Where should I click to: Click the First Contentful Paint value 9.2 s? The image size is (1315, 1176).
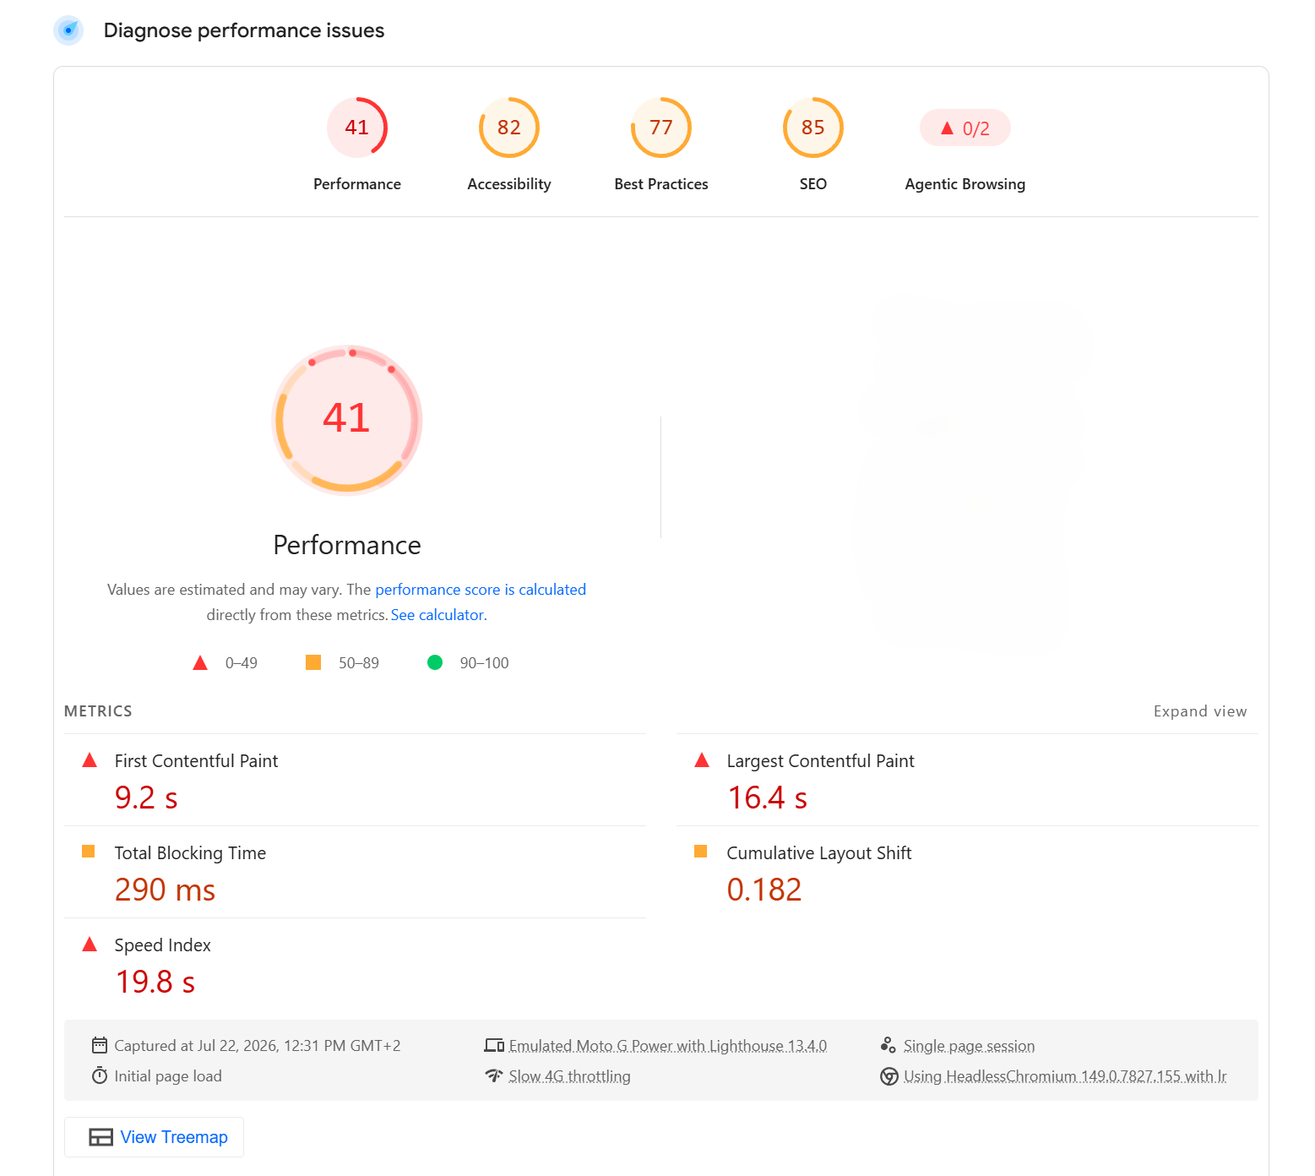146,798
